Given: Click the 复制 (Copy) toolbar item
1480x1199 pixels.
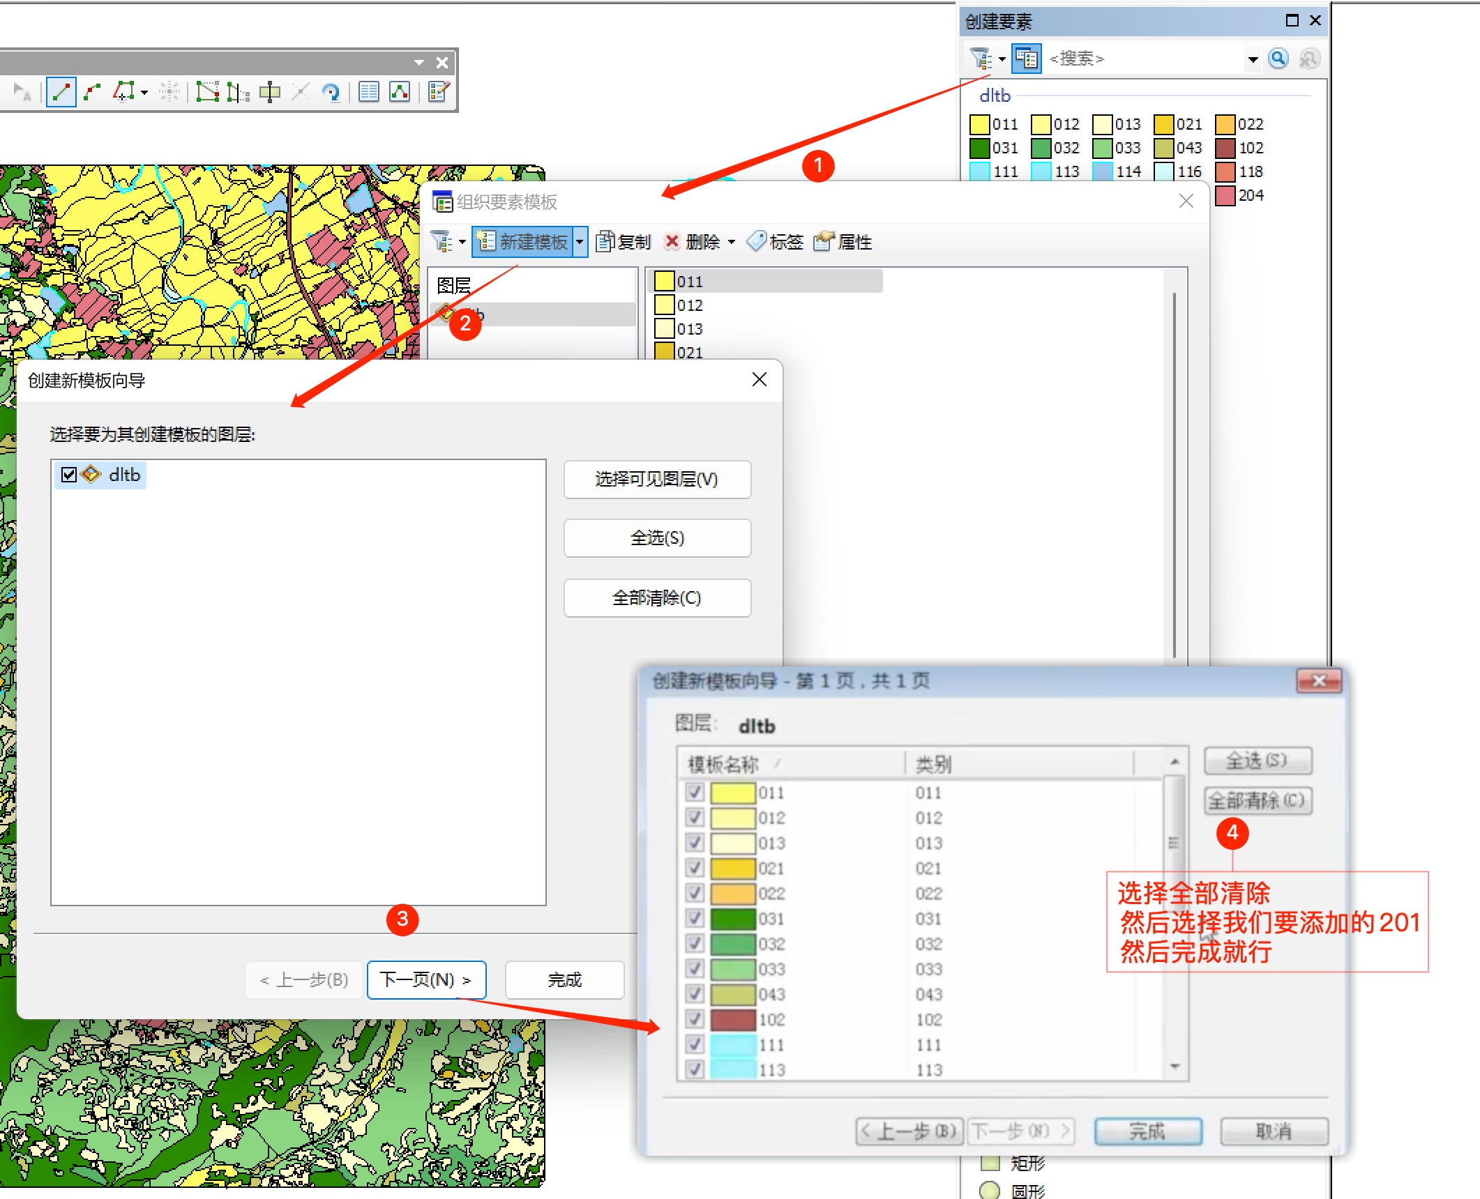Looking at the screenshot, I should tap(624, 242).
